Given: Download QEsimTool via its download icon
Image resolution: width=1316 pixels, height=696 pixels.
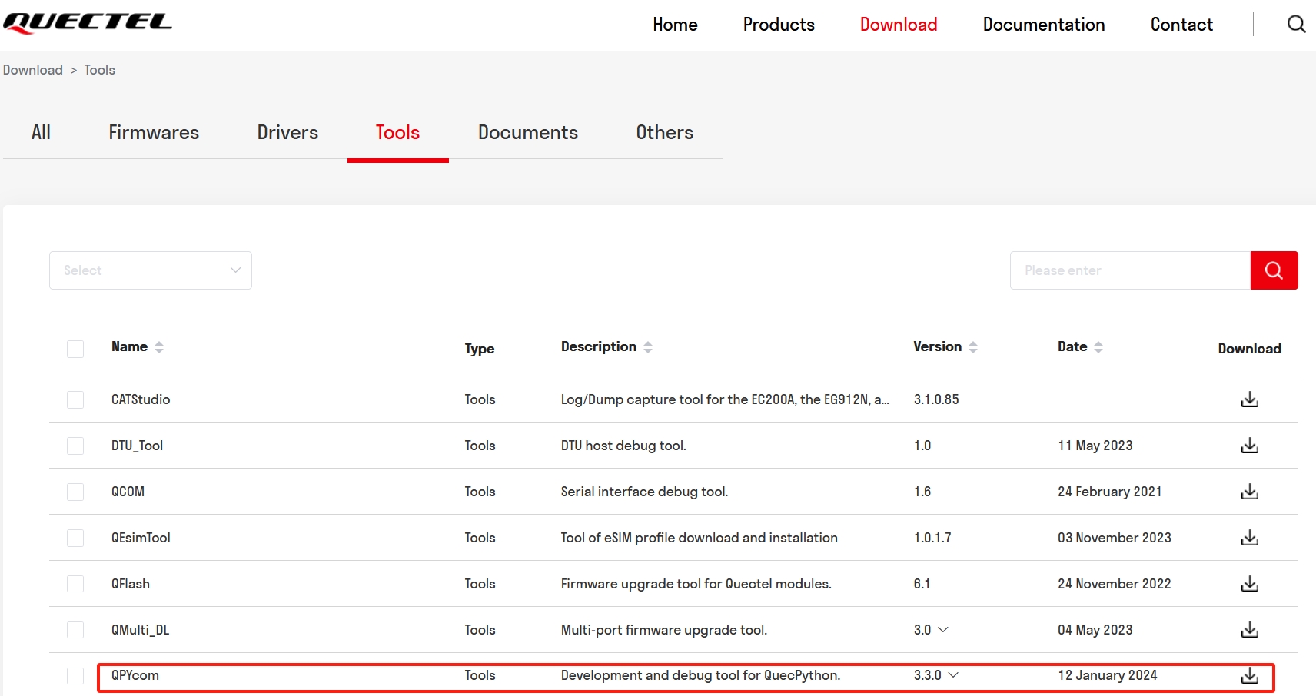Looking at the screenshot, I should [x=1250, y=538].
